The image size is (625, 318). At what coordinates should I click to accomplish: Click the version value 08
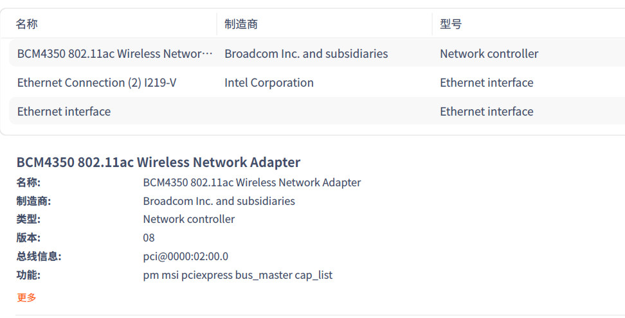point(149,238)
